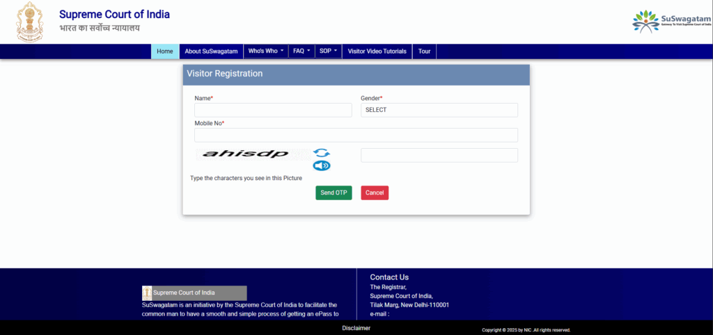Play the audio captcha speaker icon
The width and height of the screenshot is (713, 335).
(x=321, y=165)
